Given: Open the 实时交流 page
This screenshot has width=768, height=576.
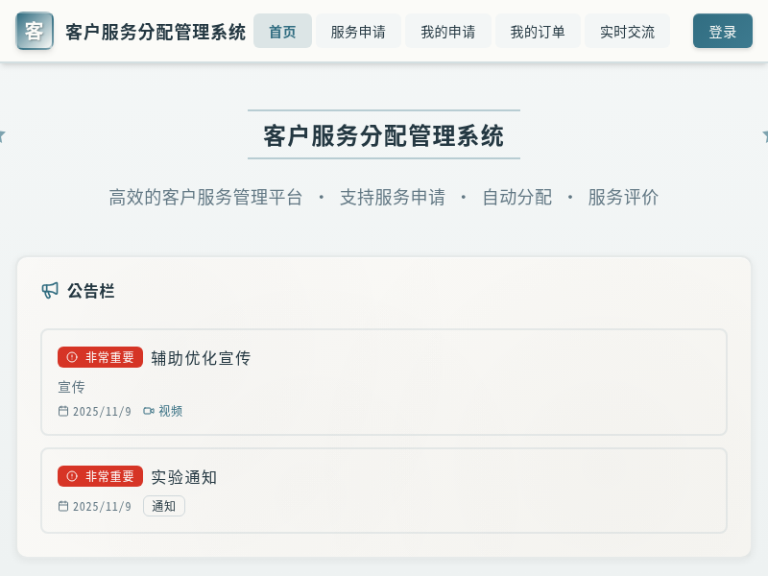Looking at the screenshot, I should (627, 31).
